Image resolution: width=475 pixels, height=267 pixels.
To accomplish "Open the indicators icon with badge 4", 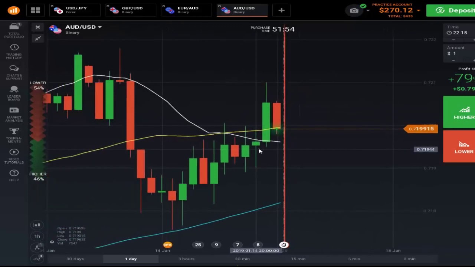I will pyautogui.click(x=37, y=258).
